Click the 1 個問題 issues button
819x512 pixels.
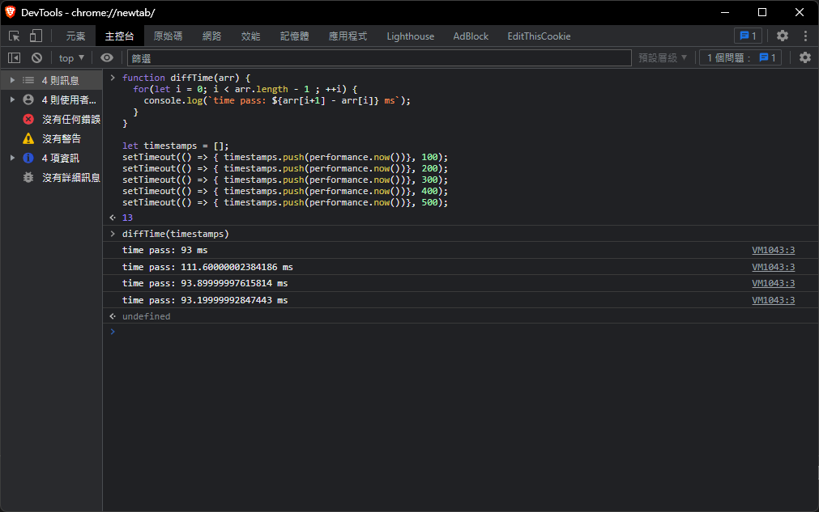(740, 58)
